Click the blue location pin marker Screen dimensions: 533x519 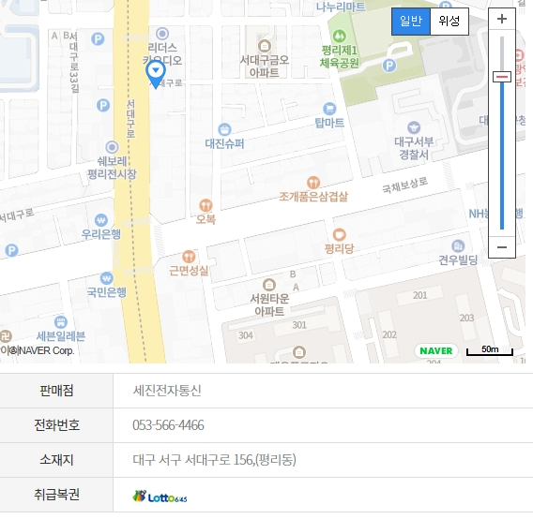point(156,74)
